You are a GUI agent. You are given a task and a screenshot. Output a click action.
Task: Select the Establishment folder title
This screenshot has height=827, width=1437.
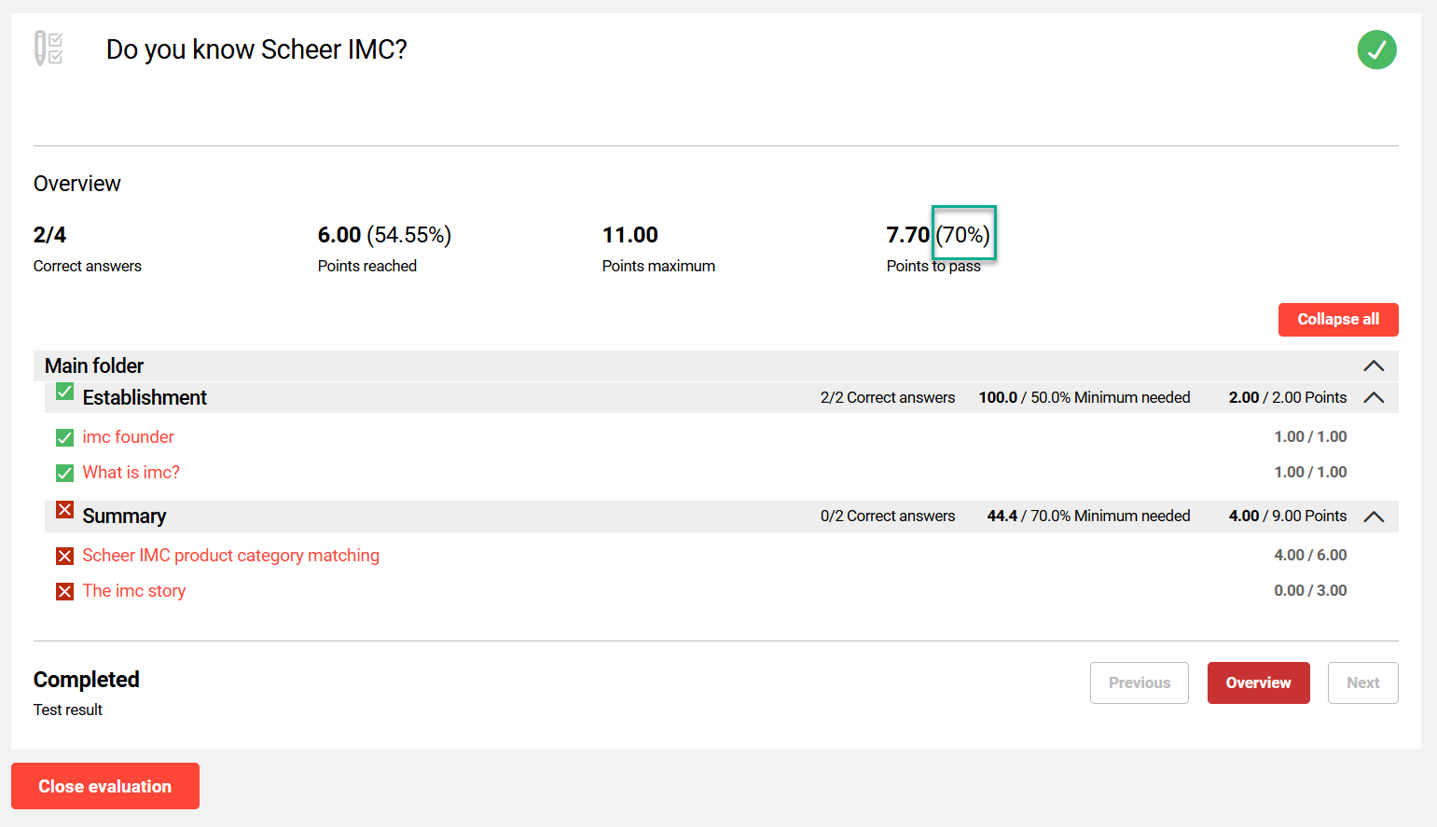145,397
